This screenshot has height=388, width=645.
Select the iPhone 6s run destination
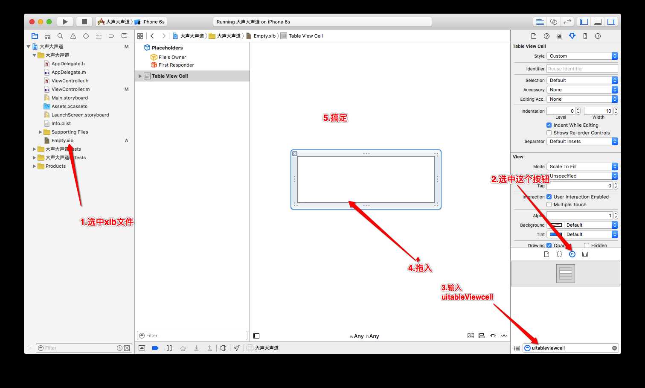pyautogui.click(x=150, y=22)
